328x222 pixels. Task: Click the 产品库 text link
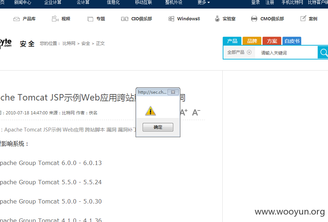pyautogui.click(x=29, y=19)
